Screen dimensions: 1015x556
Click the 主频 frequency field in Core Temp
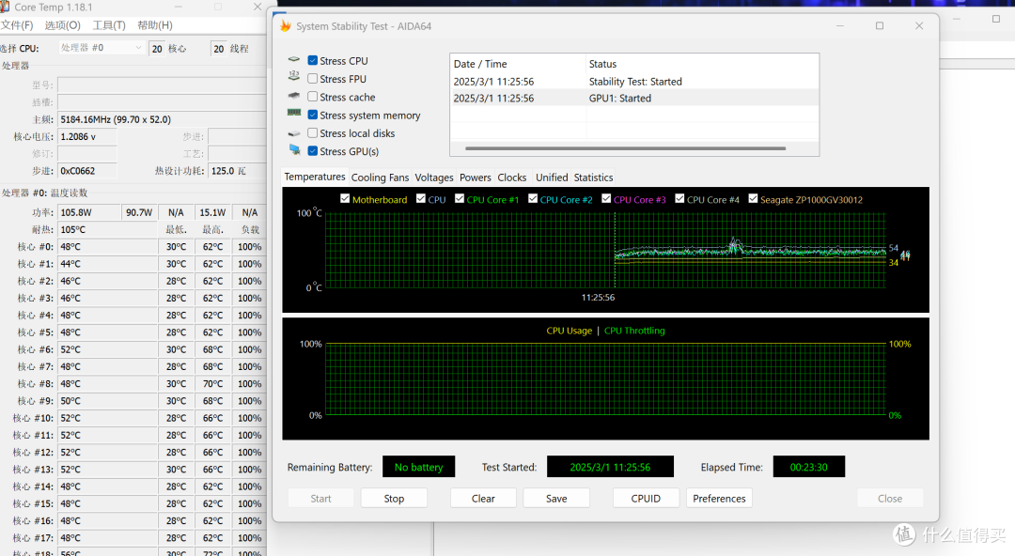162,119
